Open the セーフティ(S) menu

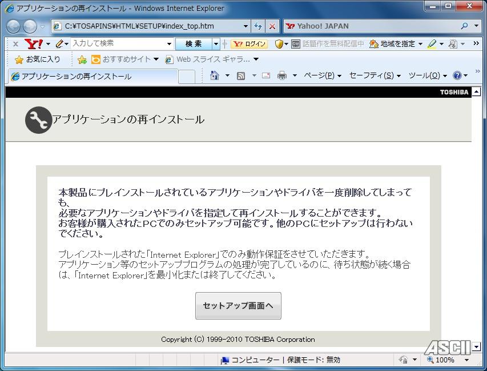click(x=375, y=75)
